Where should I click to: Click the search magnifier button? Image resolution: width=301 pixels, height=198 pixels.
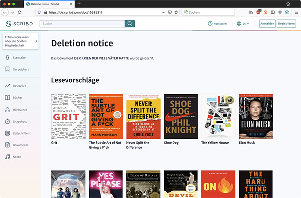130,24
